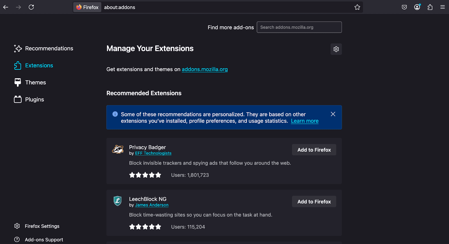This screenshot has height=244, width=449.
Task: Open the Pocket save icon
Action: tap(404, 7)
